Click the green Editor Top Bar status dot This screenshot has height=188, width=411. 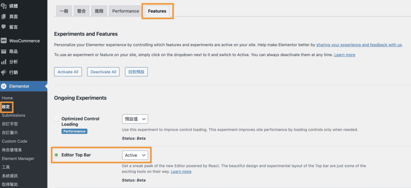pos(56,155)
